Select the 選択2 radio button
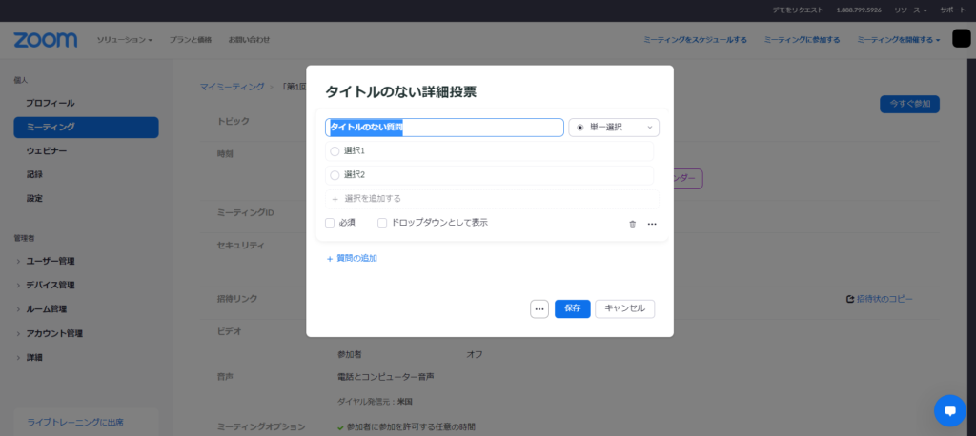 (335, 175)
